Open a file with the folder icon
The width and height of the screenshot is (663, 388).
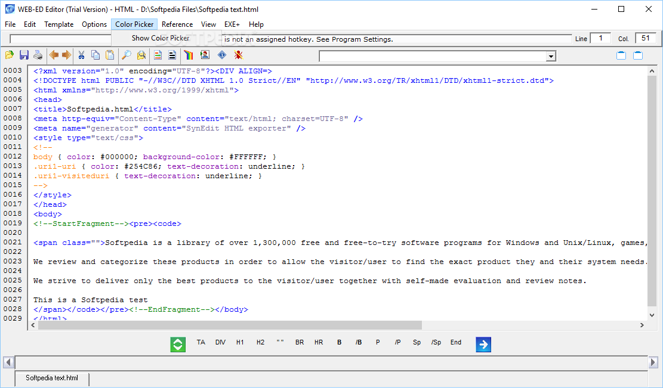[10, 55]
